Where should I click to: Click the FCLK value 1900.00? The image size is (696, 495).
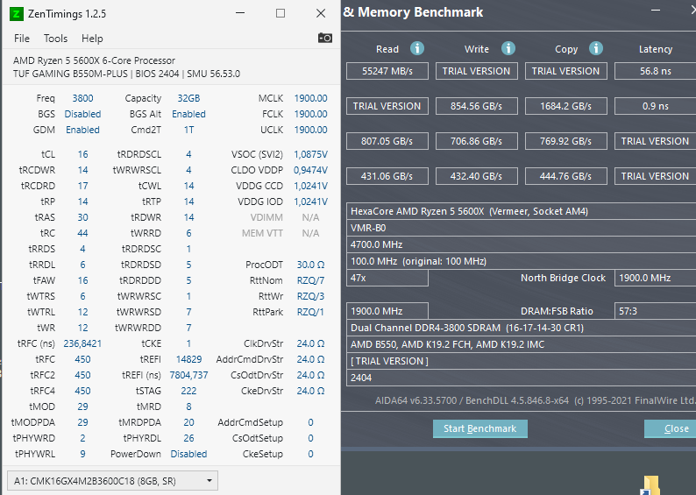point(310,114)
